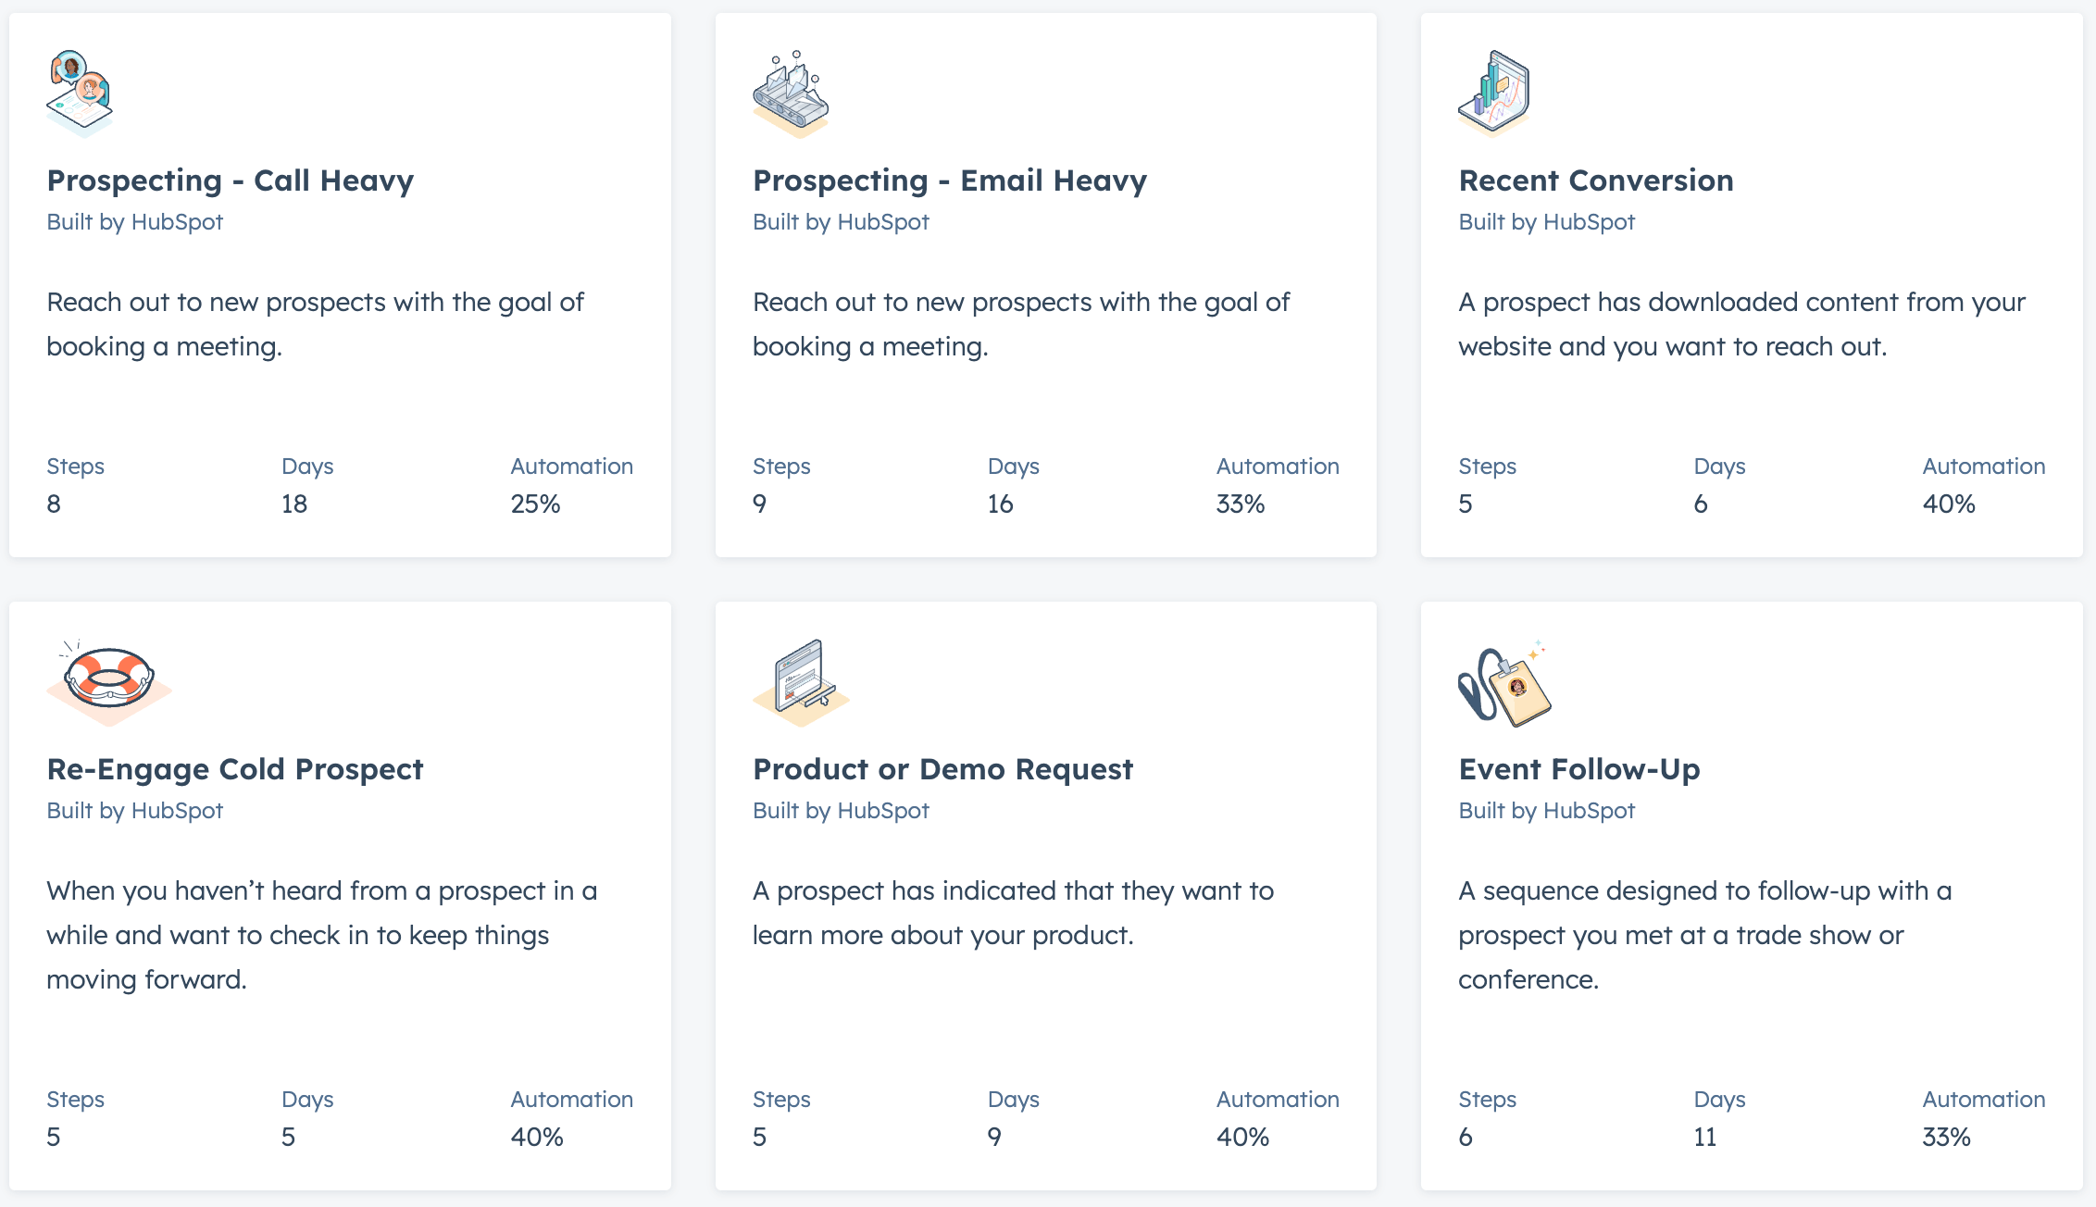Open the Product or Demo Request template
The width and height of the screenshot is (2096, 1207).
942,769
